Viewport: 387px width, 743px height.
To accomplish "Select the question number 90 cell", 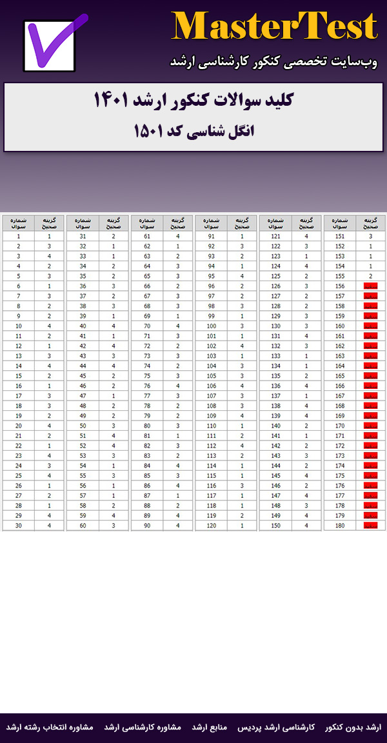I will (x=147, y=526).
